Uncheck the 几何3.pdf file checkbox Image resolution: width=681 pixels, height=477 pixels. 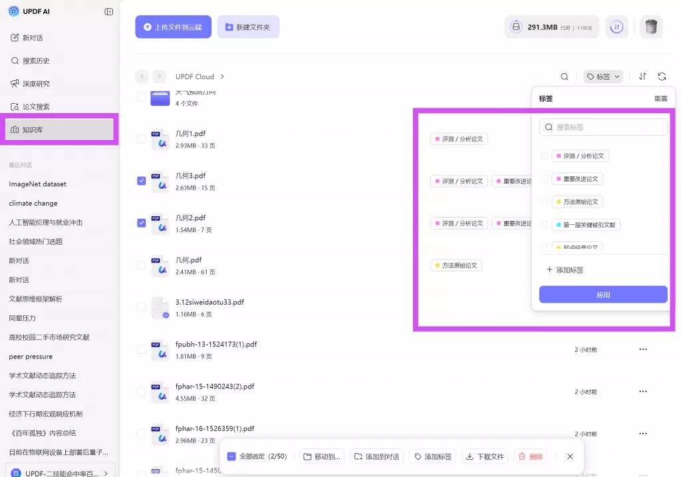coord(141,181)
